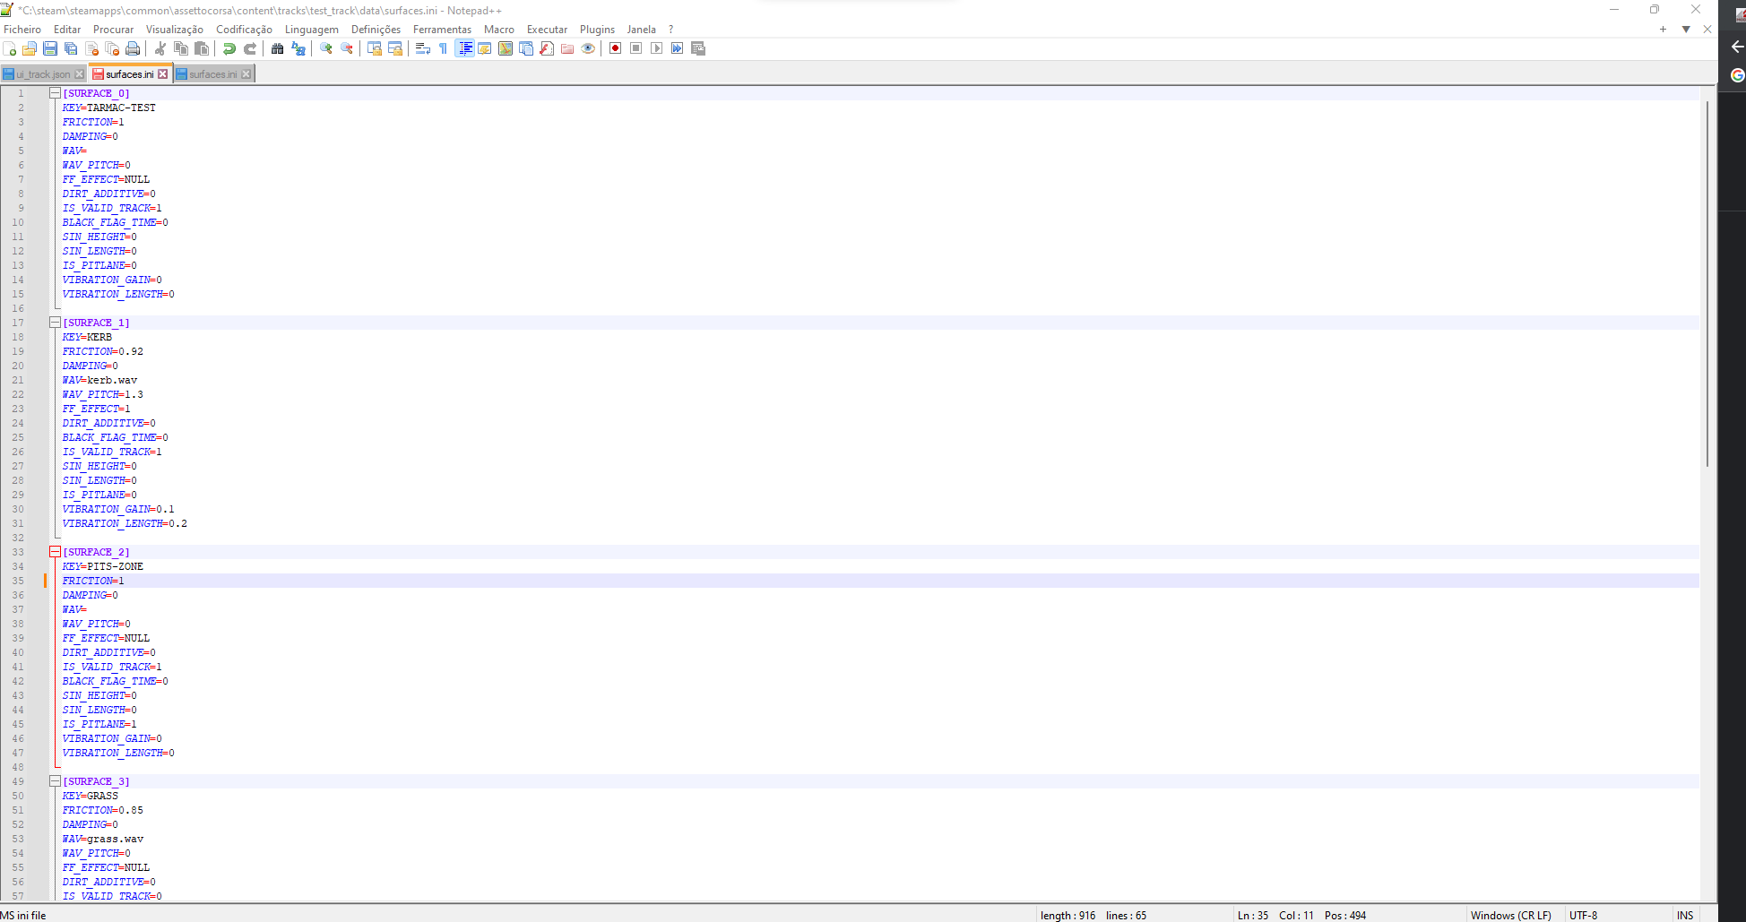This screenshot has height=922, width=1746.
Task: Toggle word wrap
Action: pos(423,48)
